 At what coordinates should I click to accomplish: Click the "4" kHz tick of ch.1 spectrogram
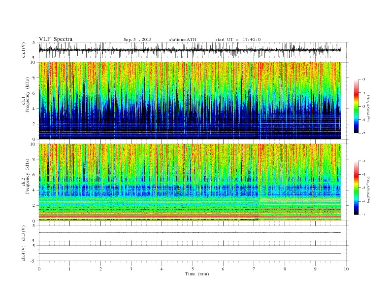pyautogui.click(x=34, y=109)
